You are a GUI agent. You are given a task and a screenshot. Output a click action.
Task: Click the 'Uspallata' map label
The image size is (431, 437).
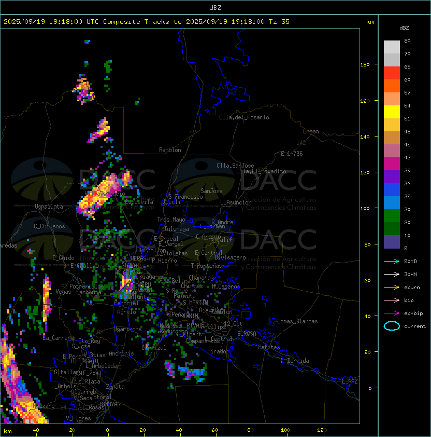point(49,207)
